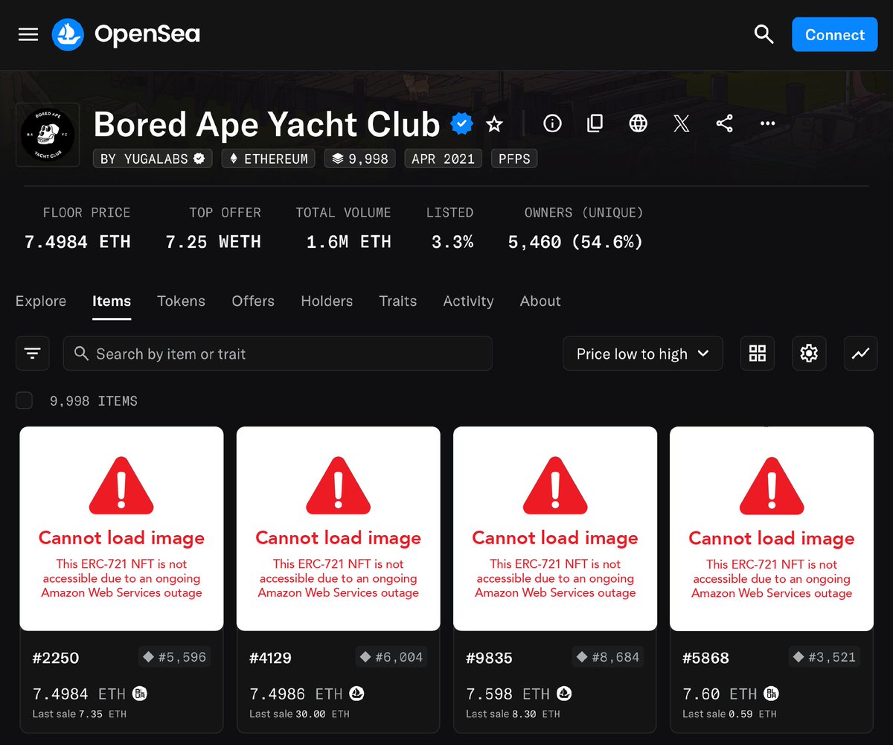This screenshot has height=745, width=893.
Task: Click the item title #5868
Action: 705,658
